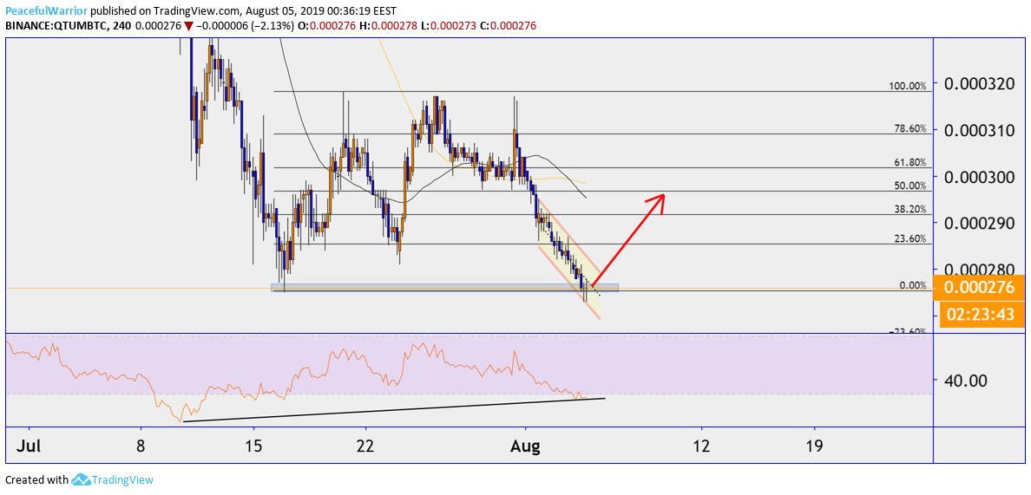Select the 38.20% Fibonacci level label
Viewport: 1031px width, 495px height.
(x=910, y=210)
